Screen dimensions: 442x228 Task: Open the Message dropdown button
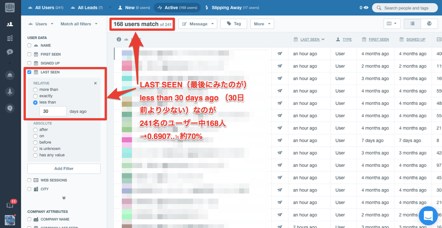click(x=198, y=24)
